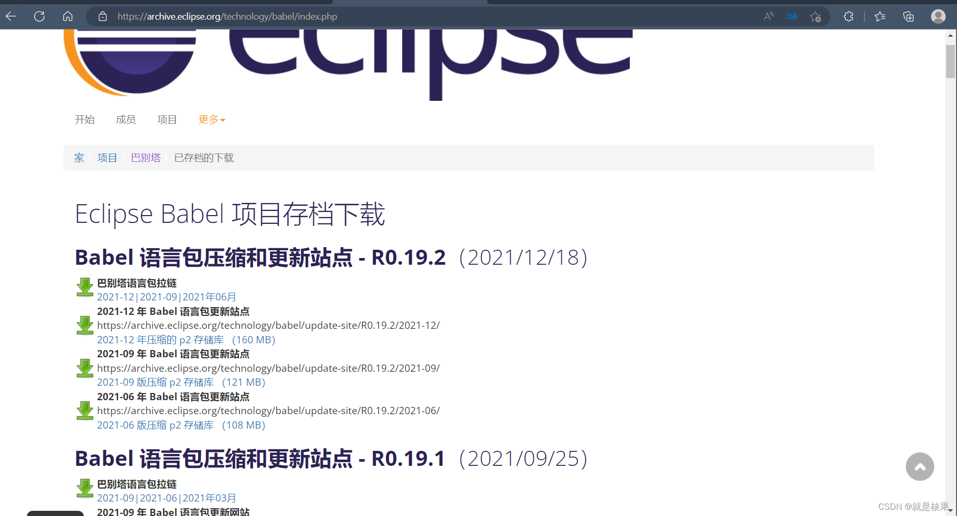Open the Favorites list icon

tap(880, 16)
